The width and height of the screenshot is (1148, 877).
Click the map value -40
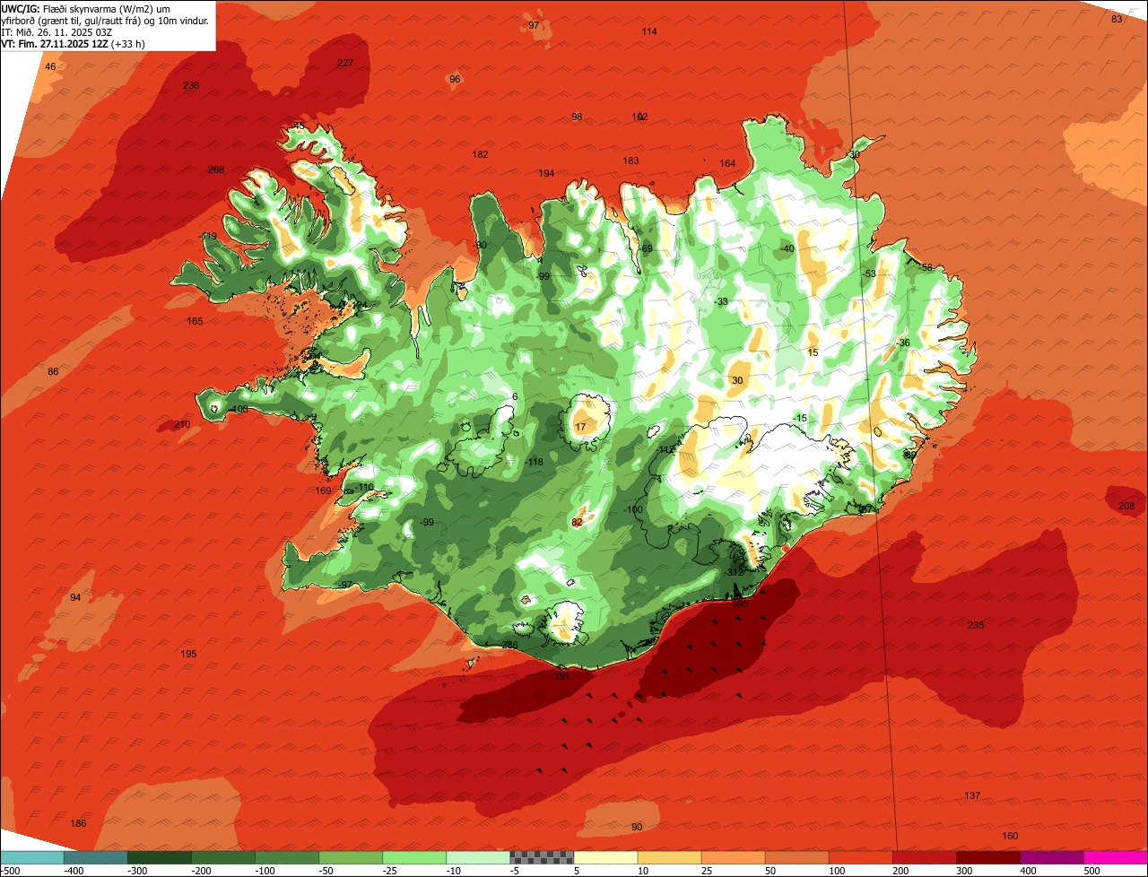coord(787,248)
